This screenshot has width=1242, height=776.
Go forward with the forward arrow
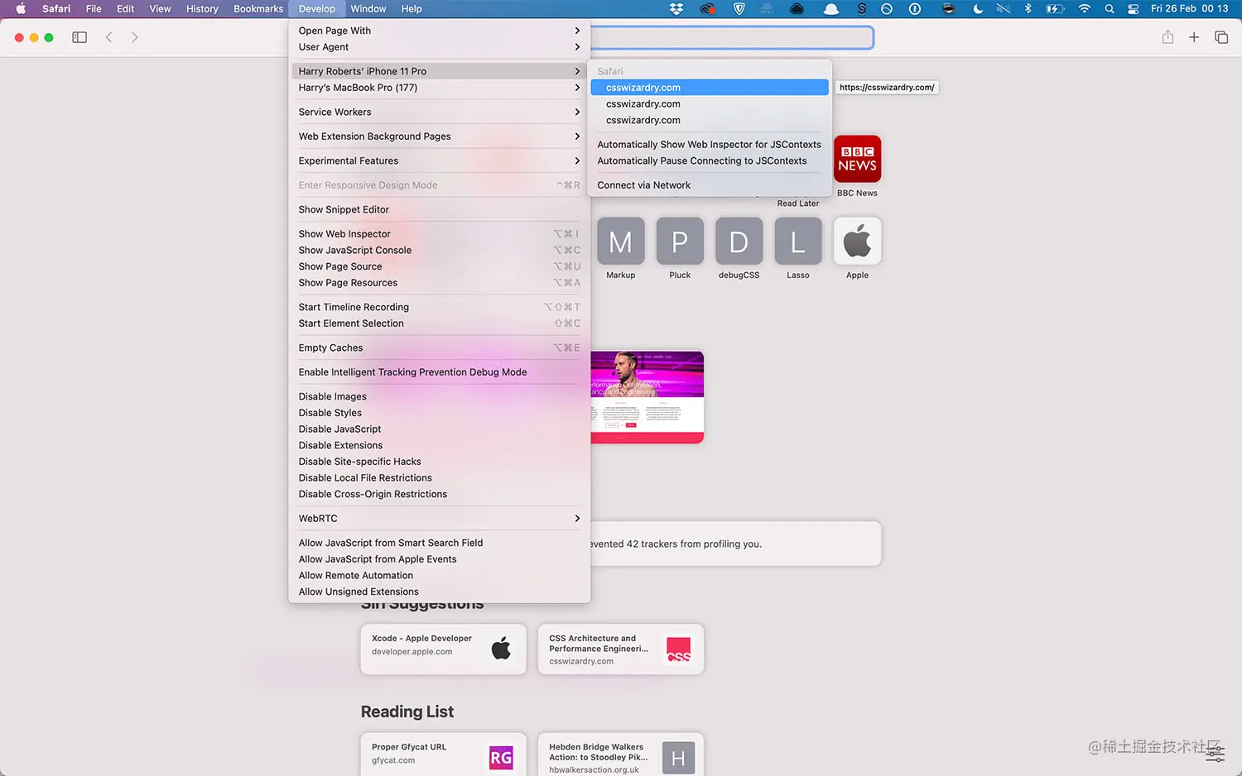(134, 37)
